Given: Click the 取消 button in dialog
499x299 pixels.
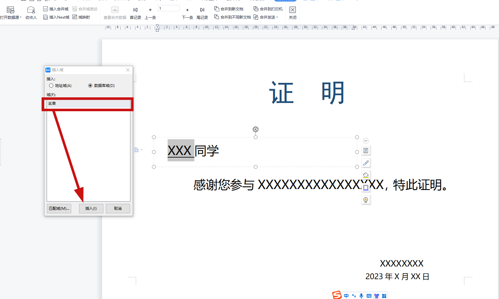Looking at the screenshot, I should click(118, 209).
